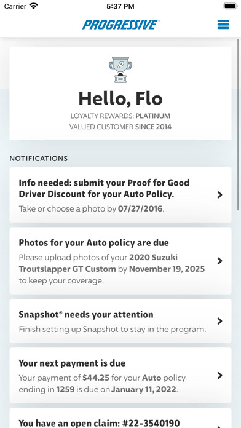Image resolution: width=241 pixels, height=428 pixels.
Task: Tap the 'Hello, Flo' greeting heading
Action: pyautogui.click(x=120, y=98)
